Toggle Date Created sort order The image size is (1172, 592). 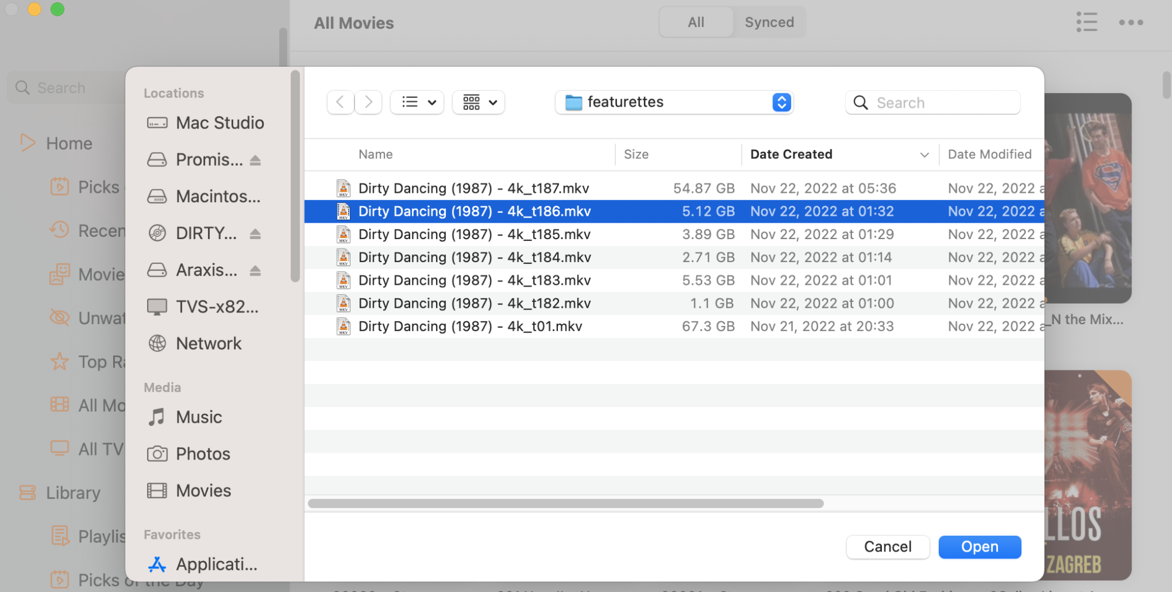pyautogui.click(x=839, y=154)
